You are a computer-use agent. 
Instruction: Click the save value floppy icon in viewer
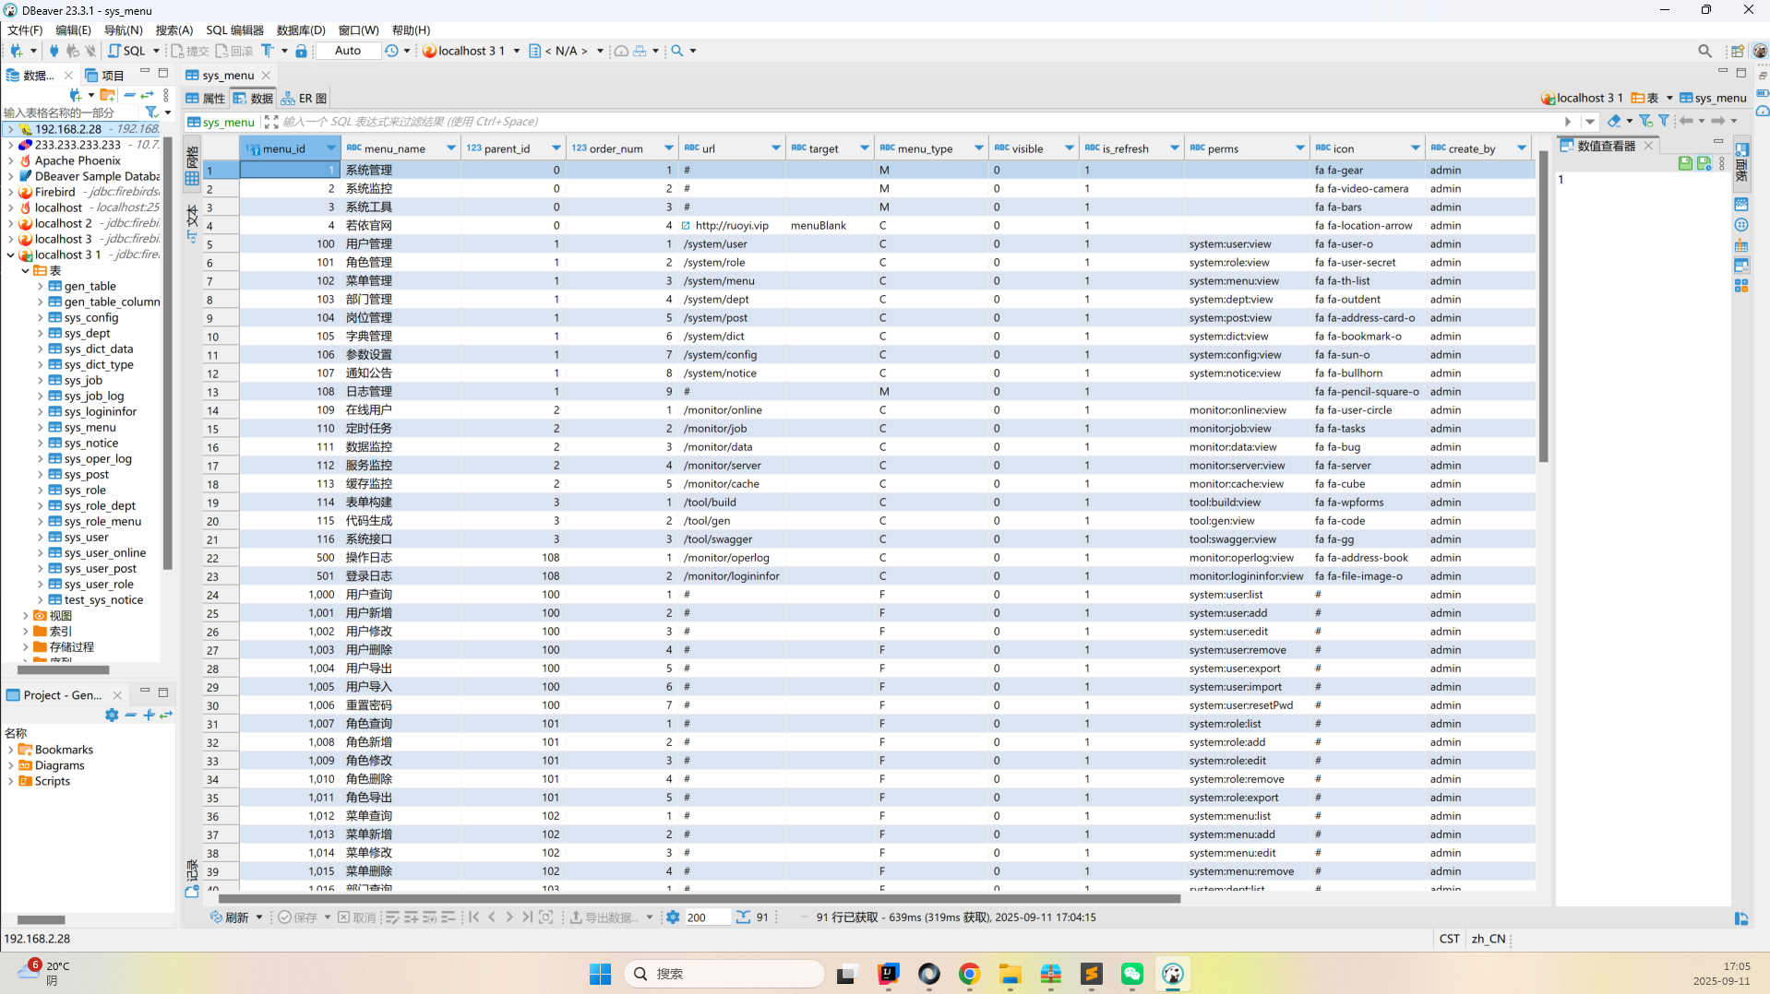(x=1685, y=163)
